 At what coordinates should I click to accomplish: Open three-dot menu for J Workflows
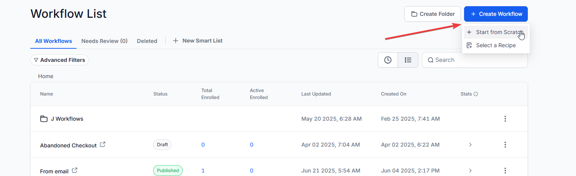[505, 119]
